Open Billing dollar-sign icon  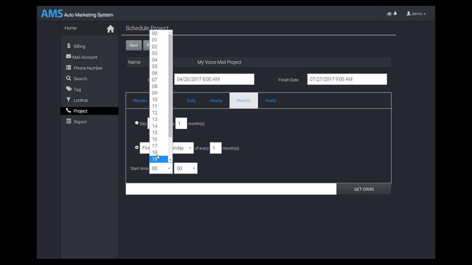[x=69, y=46]
